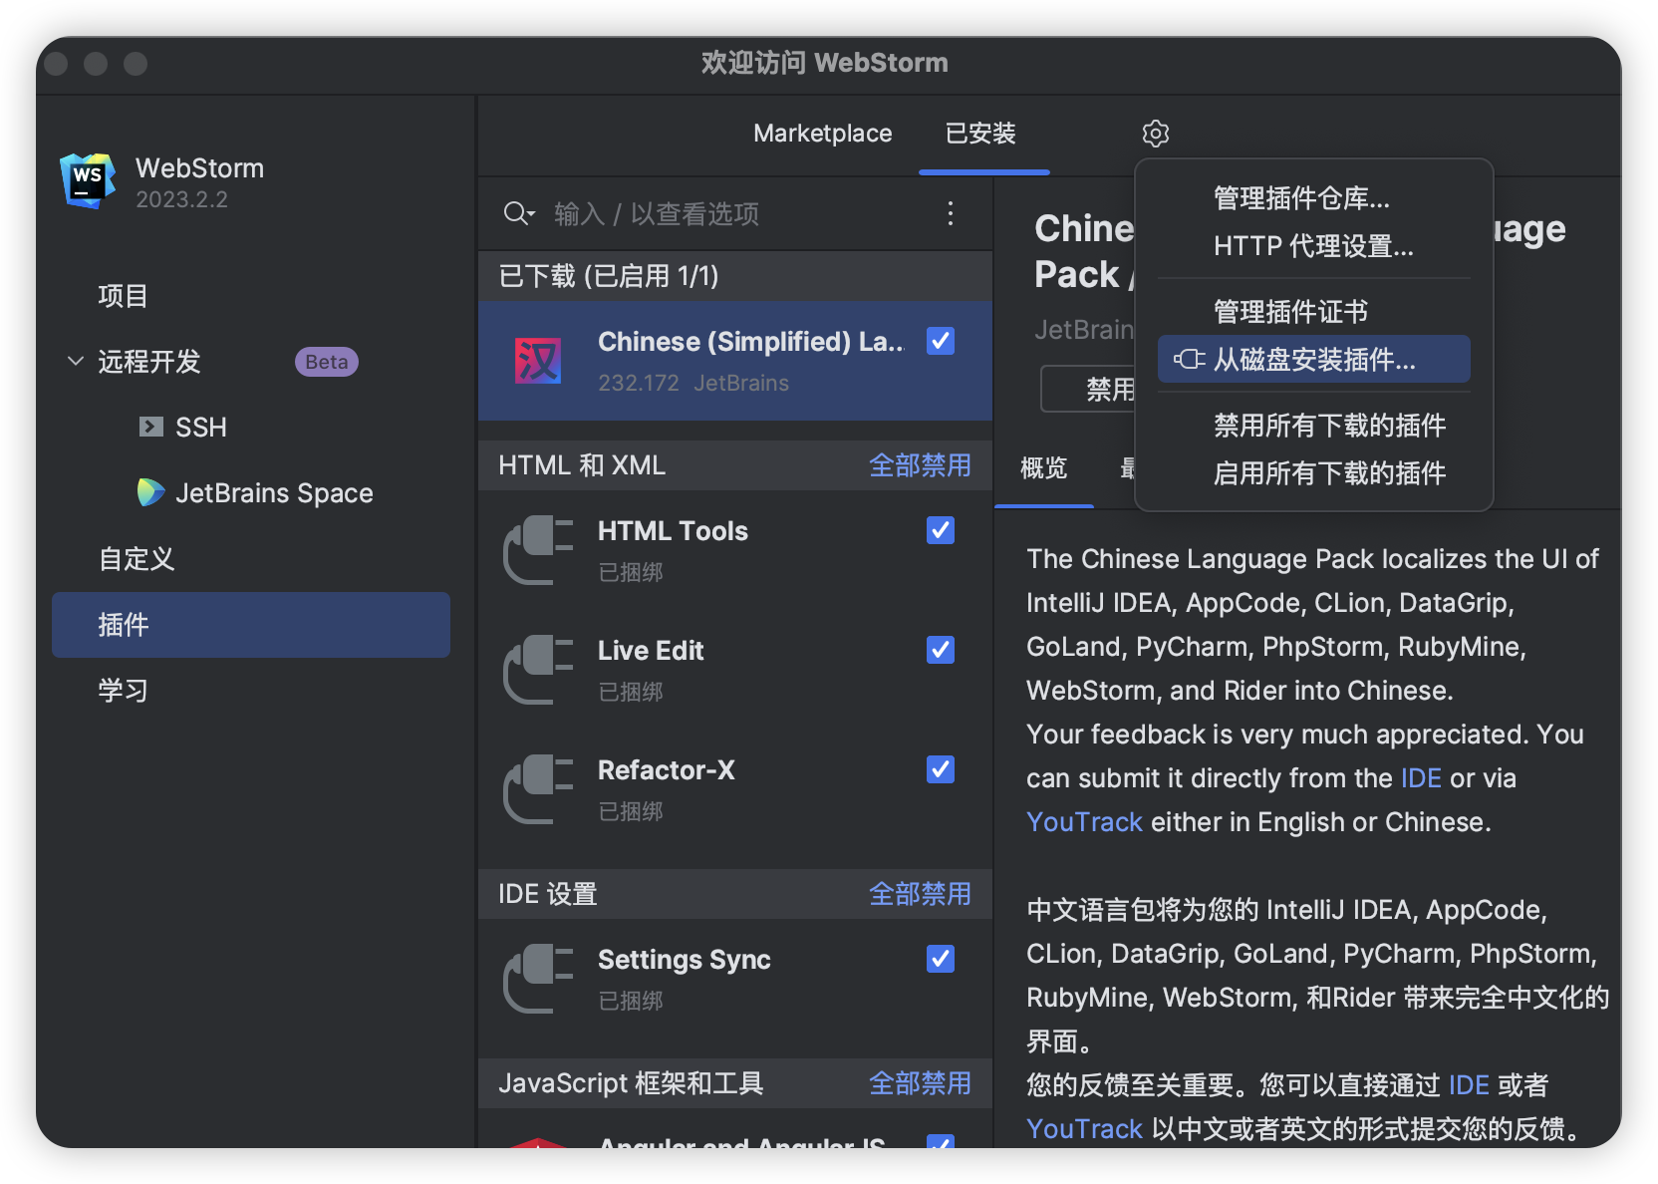Open the IDE link in English description
The width and height of the screenshot is (1658, 1184).
tap(1421, 778)
